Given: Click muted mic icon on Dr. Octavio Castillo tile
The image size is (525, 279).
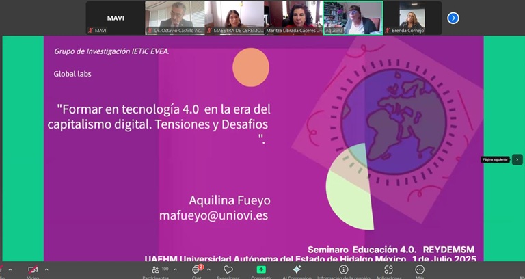Looking at the screenshot, I should pyautogui.click(x=150, y=31).
